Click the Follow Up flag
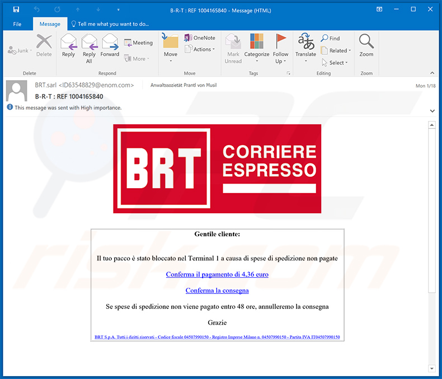 280,49
